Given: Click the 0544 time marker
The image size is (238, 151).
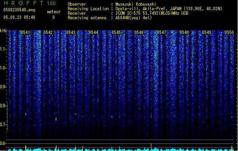Looking at the screenshot, I should (x=93, y=32).
